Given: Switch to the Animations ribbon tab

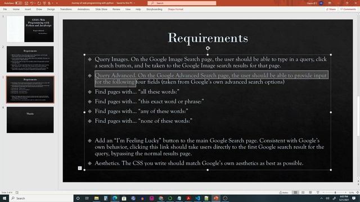Looking at the screenshot, I should (83, 10).
